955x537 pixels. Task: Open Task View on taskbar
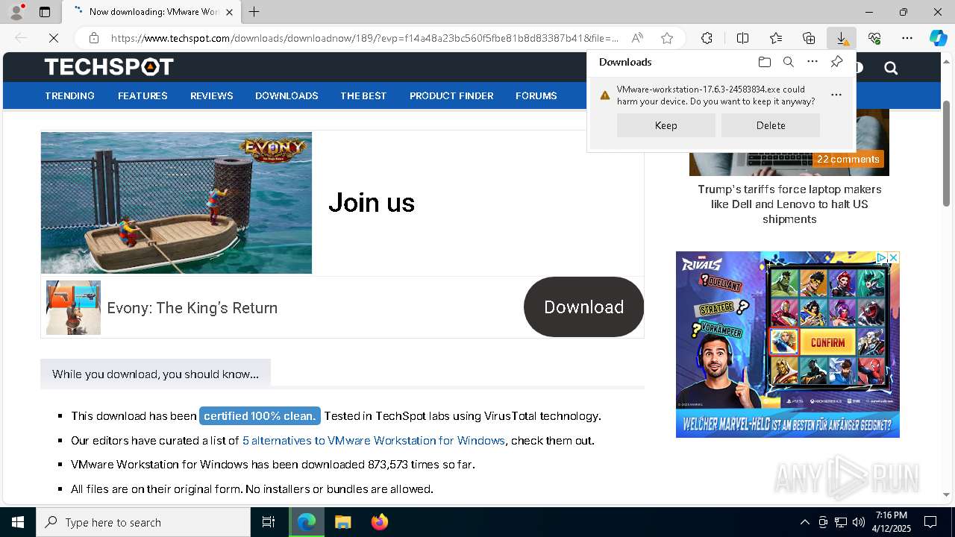(x=269, y=522)
